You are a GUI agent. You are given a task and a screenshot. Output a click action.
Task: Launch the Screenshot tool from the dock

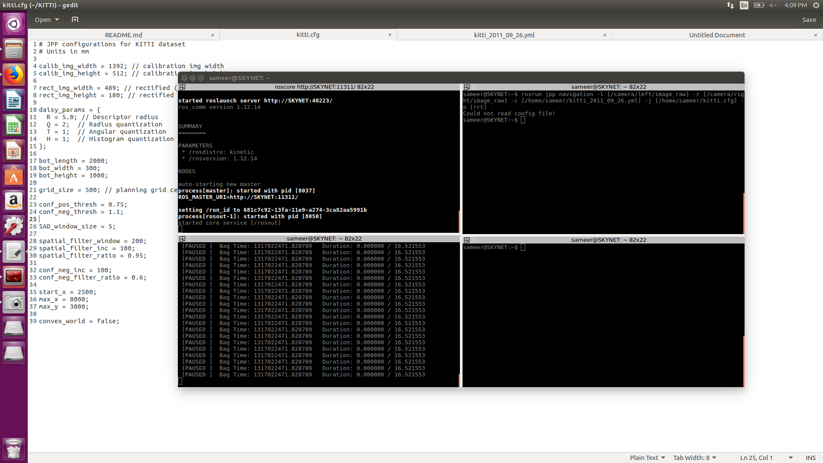click(14, 302)
